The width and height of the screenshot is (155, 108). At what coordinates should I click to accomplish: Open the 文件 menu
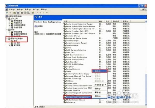(12, 10)
